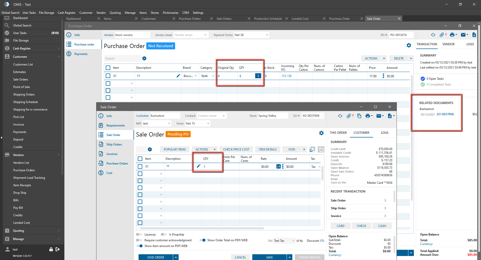
Task: Click horizontal scrollbar under Sale Order table
Action: tap(202, 228)
